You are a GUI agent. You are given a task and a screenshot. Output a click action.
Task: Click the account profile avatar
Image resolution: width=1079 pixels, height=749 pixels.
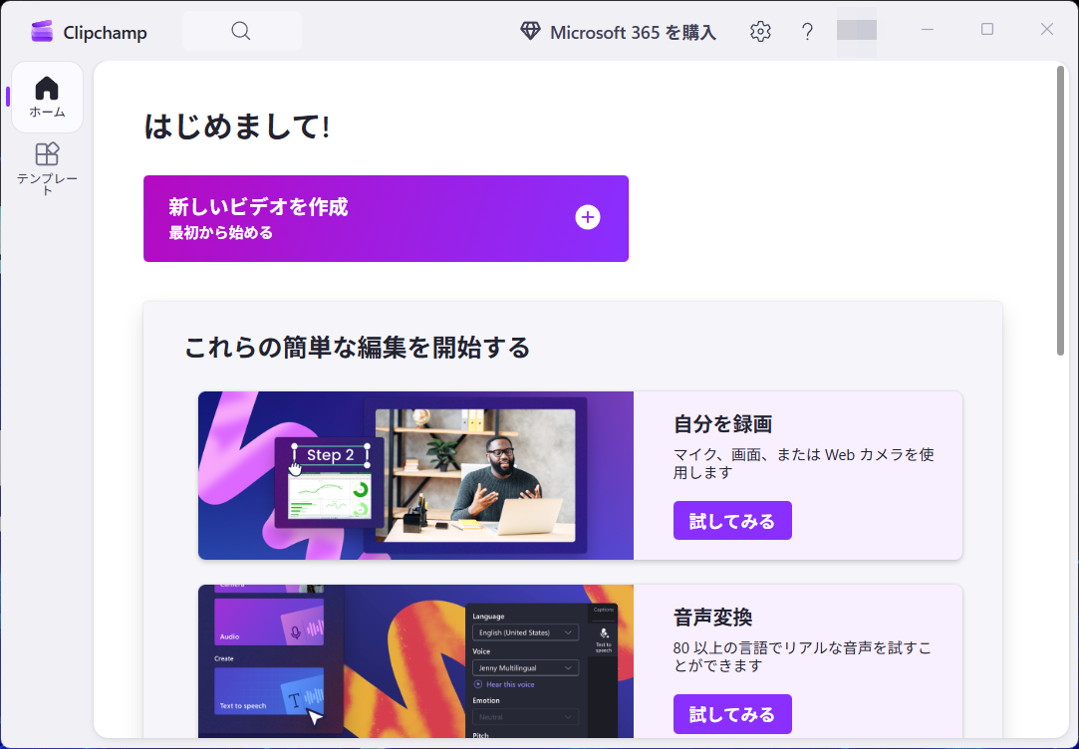(857, 30)
